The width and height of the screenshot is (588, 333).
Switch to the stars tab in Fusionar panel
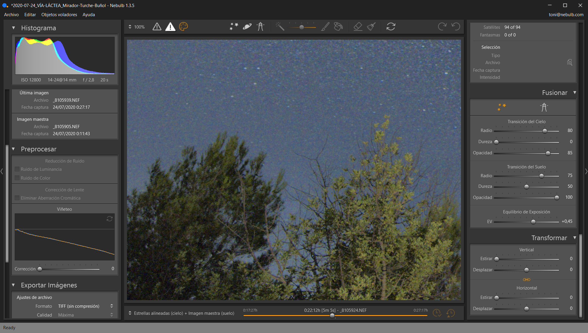[502, 107]
